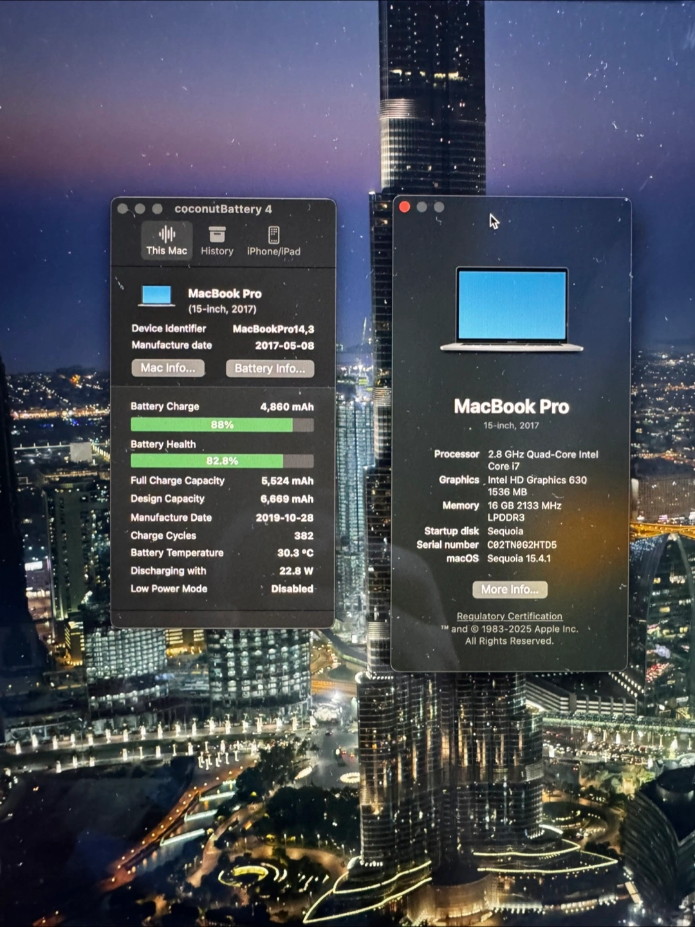
Task: Click the "Startup disk" label
Action: [452, 531]
